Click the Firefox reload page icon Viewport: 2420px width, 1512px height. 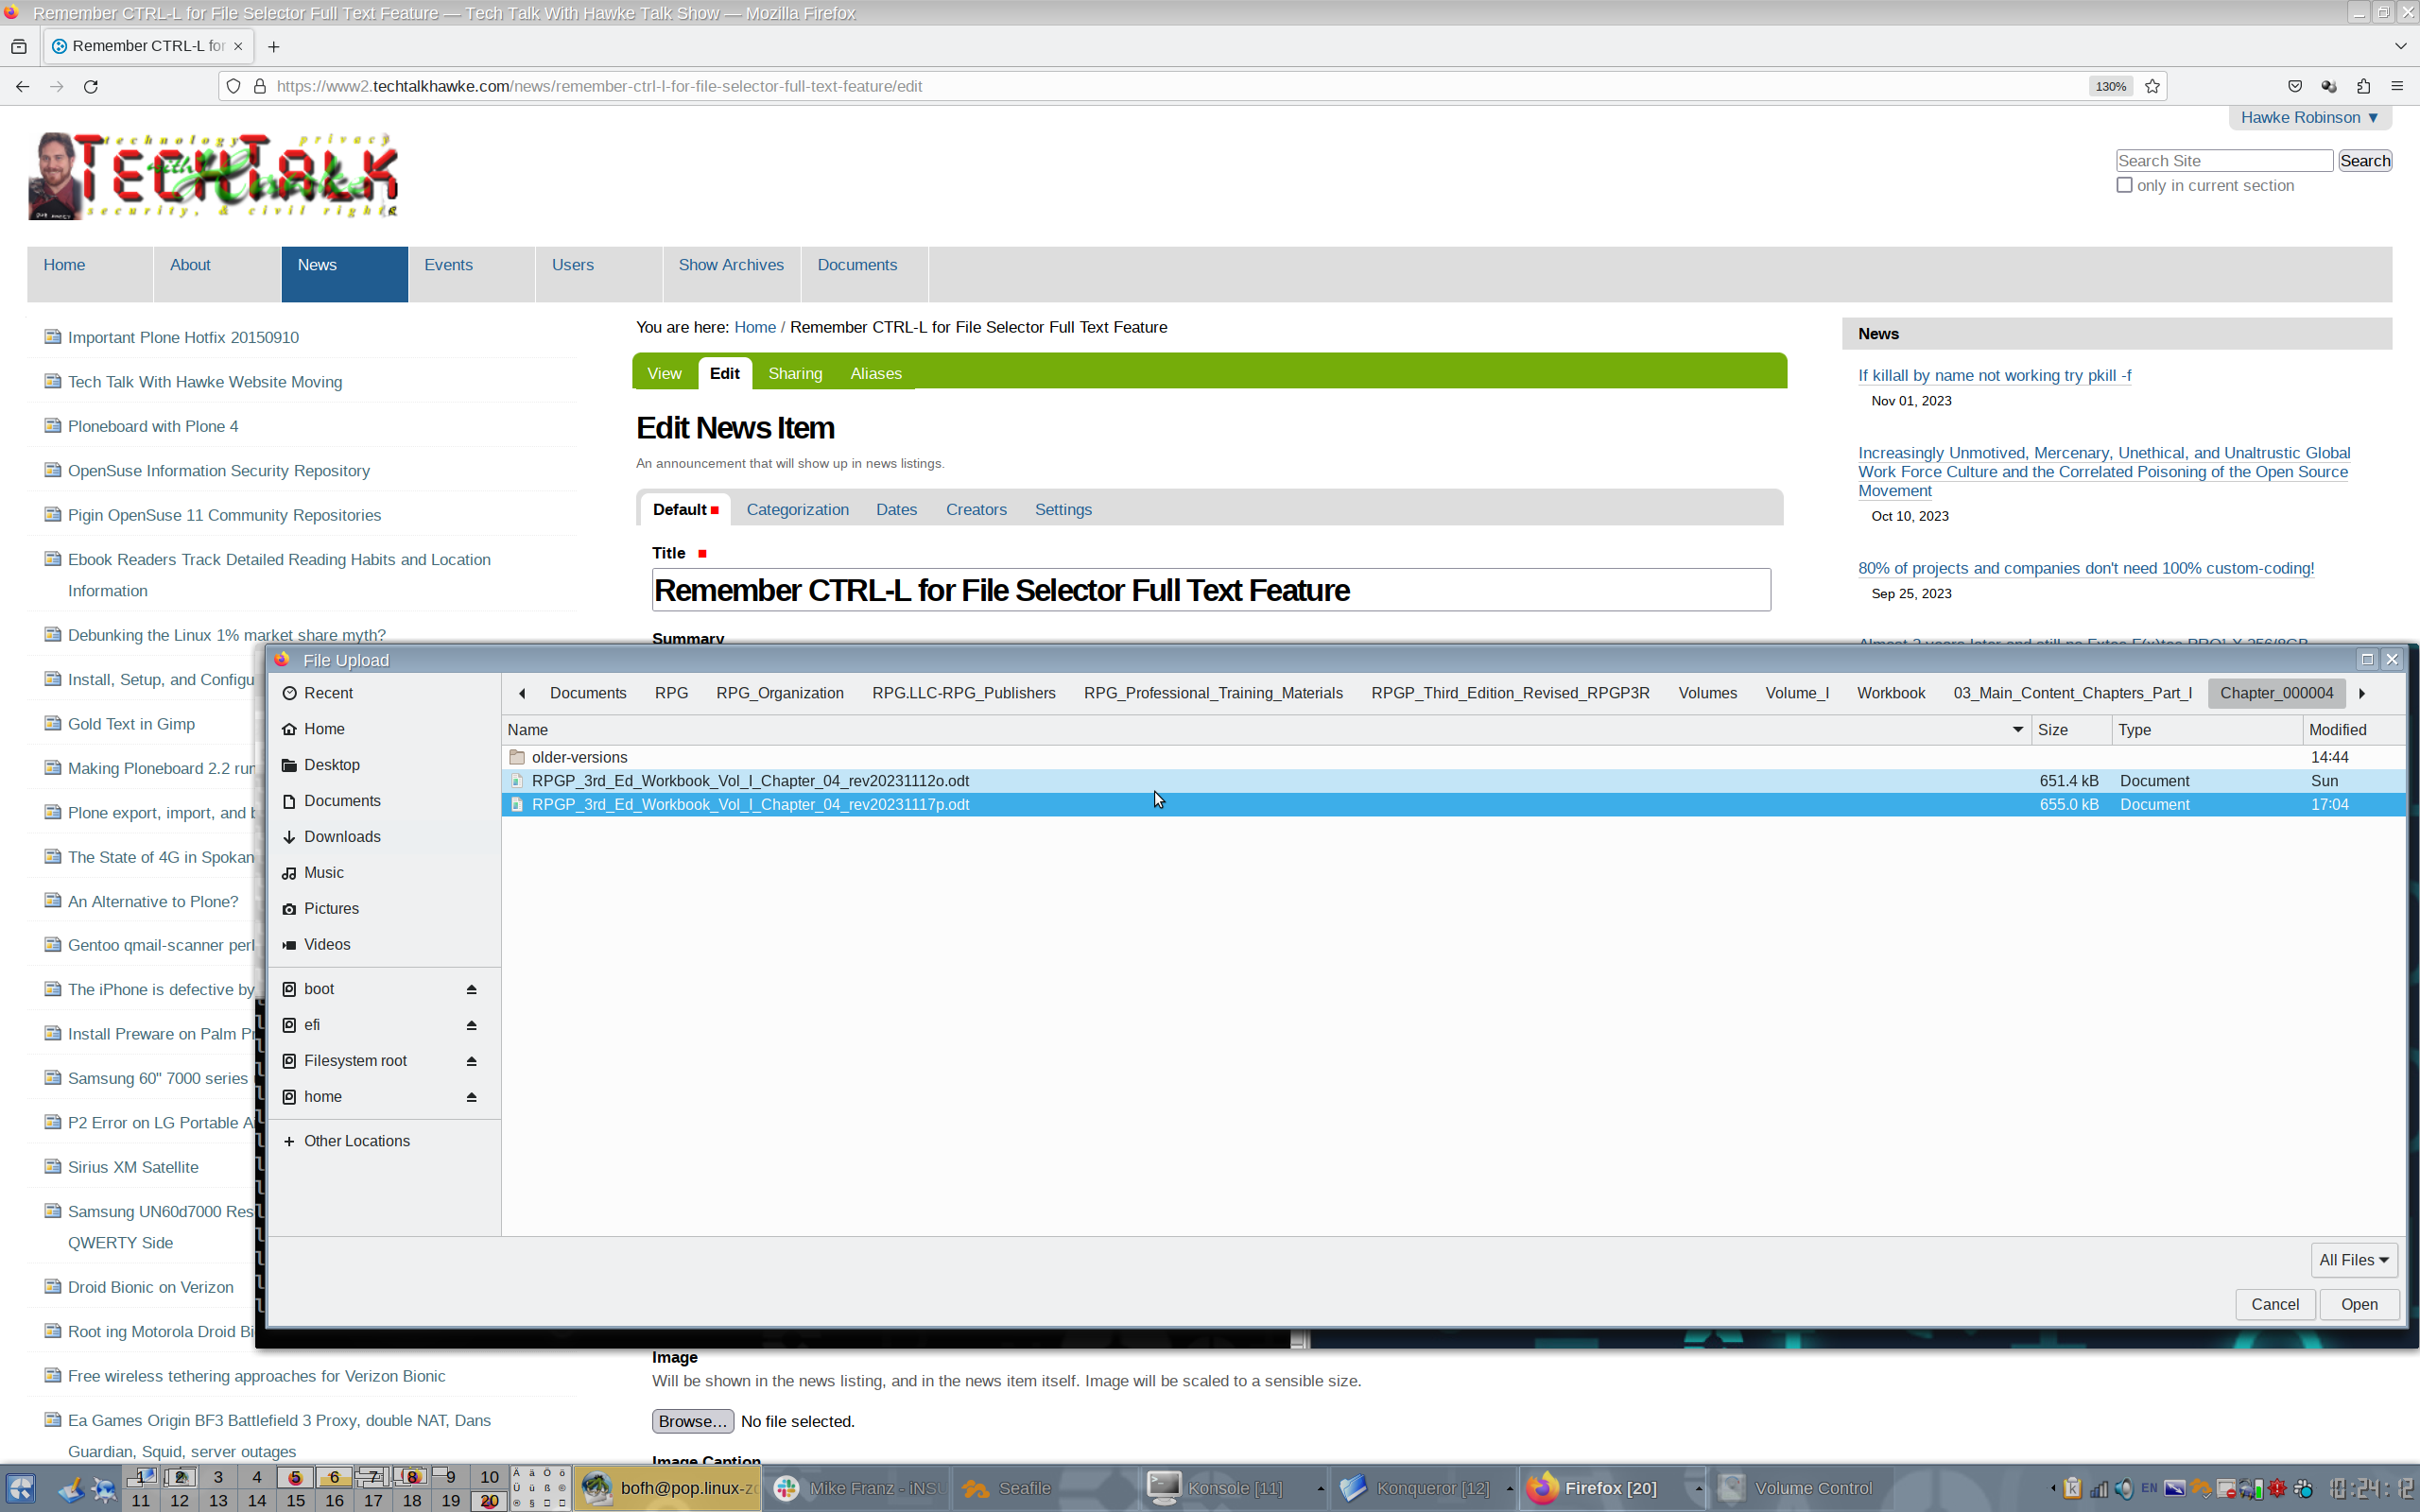[x=91, y=86]
